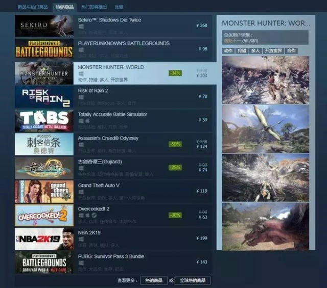Click the 全球热销商品 button at bottom
The height and width of the screenshot is (288, 327).
[193, 280]
